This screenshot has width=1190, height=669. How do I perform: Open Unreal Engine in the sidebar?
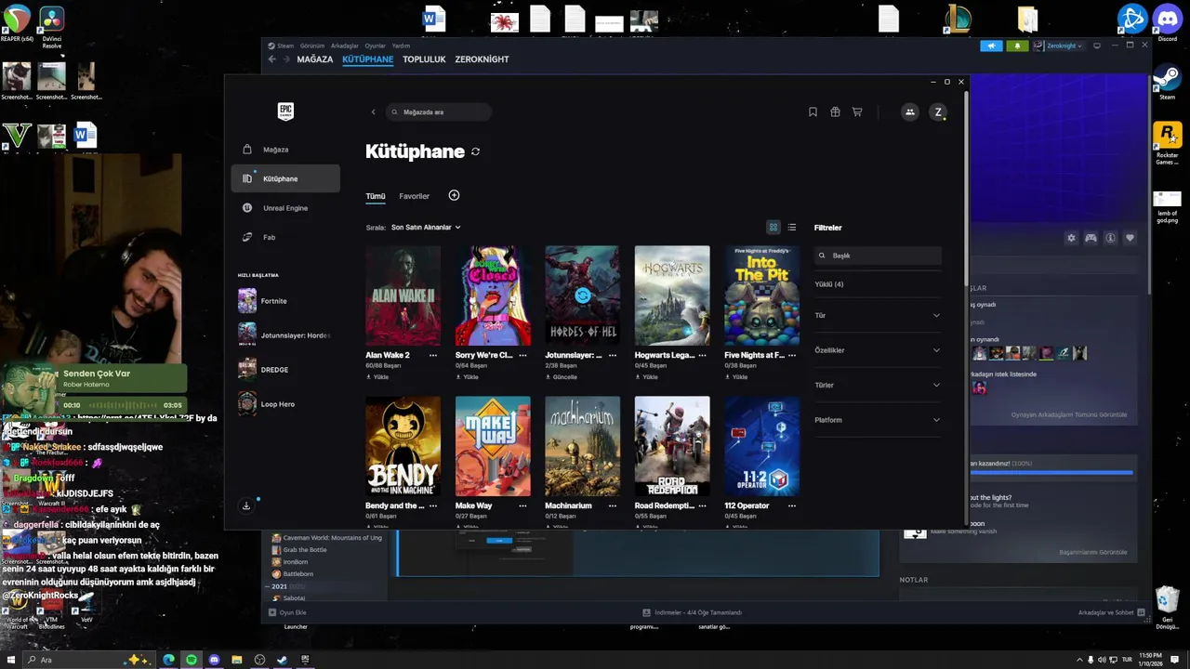tap(285, 208)
